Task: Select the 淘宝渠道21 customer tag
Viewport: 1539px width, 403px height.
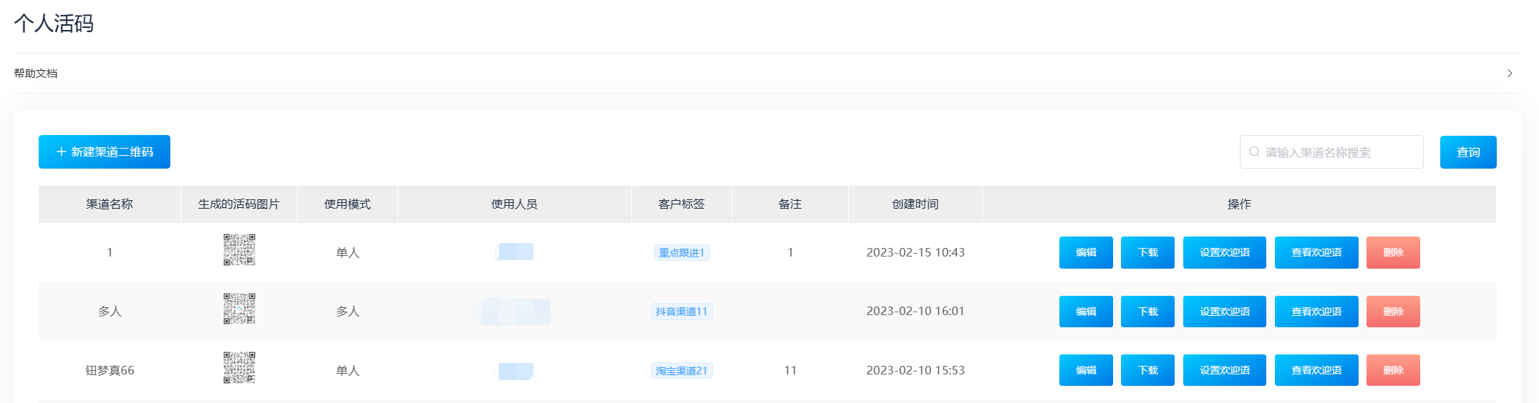Action: [681, 371]
